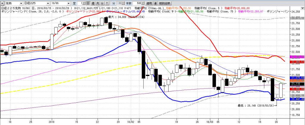Screen dimensions: 305x125
Task: Switch to monthly 月 candles
Action: tap(97, 3)
